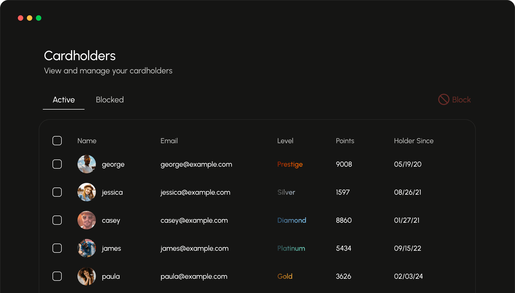Click the Silver level label

[286, 192]
